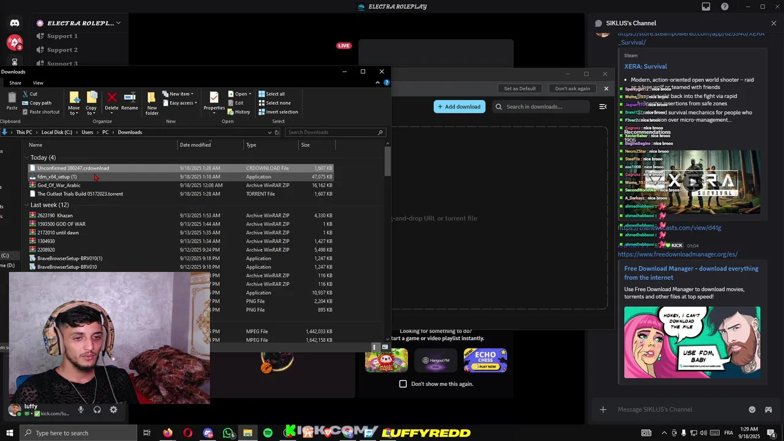Open Spotify from the taskbar
Image resolution: width=784 pixels, height=441 pixels.
click(268, 433)
